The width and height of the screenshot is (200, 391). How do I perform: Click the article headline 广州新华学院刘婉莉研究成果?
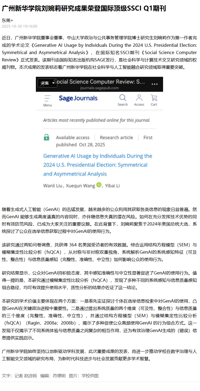(x=84, y=9)
